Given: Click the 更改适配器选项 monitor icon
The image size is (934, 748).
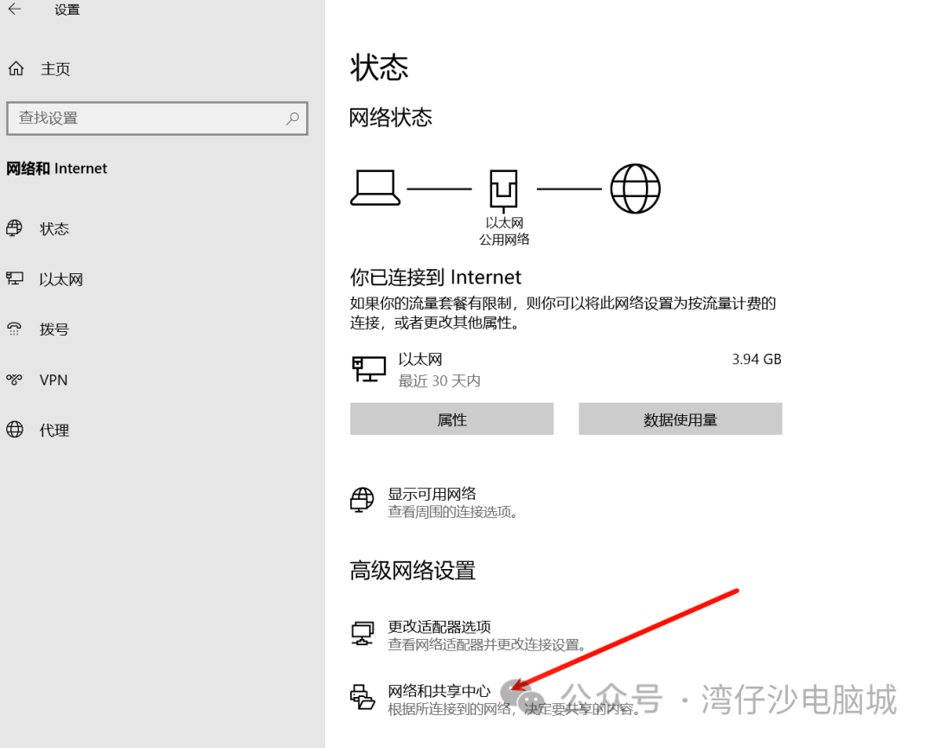Looking at the screenshot, I should (x=362, y=633).
